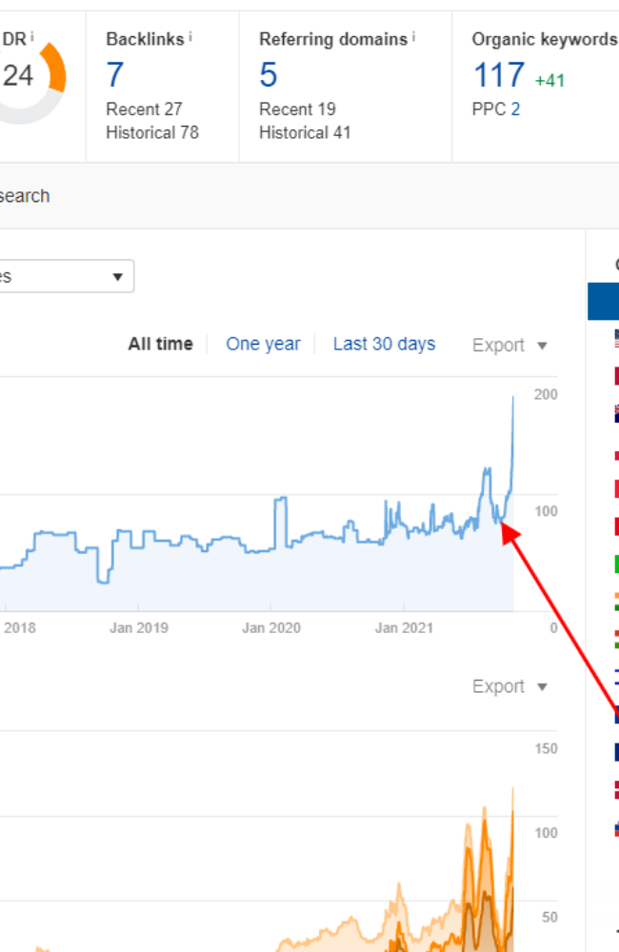
Task: Open Organic keywords count 117
Action: pos(499,74)
